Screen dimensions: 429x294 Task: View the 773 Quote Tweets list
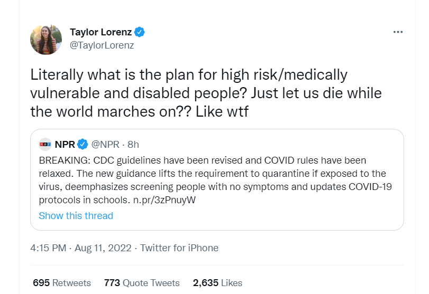pyautogui.click(x=142, y=283)
